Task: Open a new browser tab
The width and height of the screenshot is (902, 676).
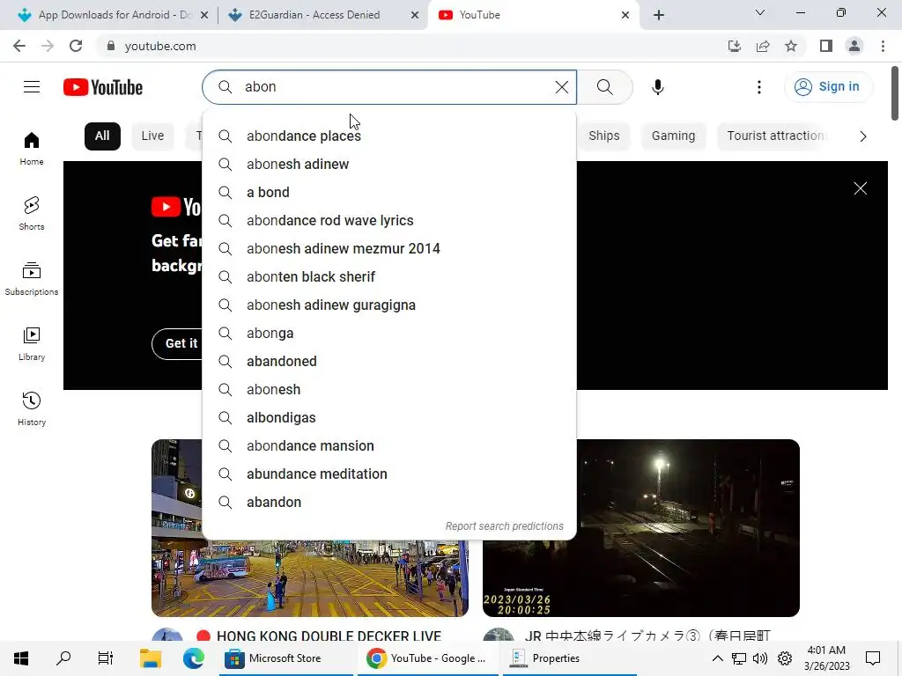Action: click(x=659, y=15)
